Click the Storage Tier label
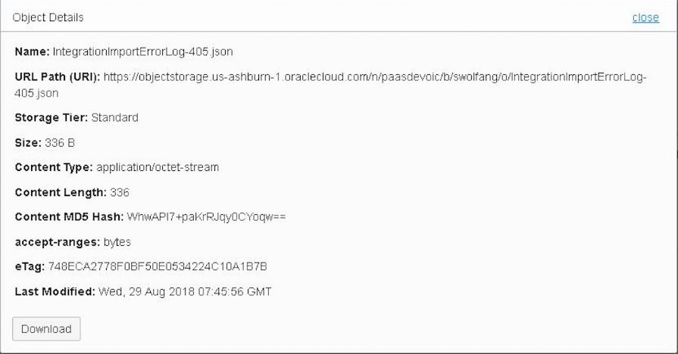 tap(51, 118)
